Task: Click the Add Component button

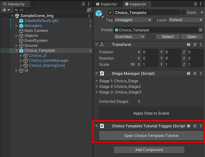Action: (149, 150)
